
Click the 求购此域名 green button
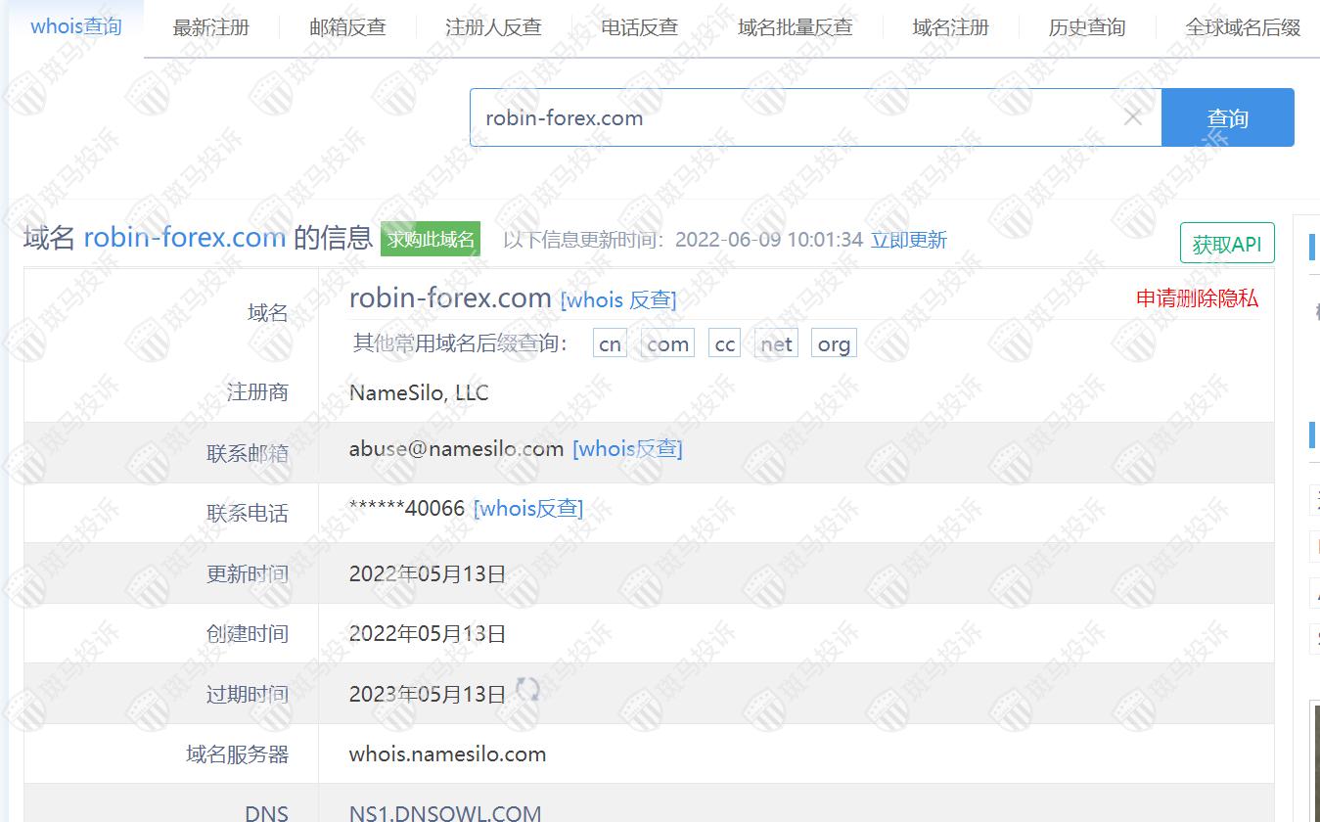click(x=431, y=239)
